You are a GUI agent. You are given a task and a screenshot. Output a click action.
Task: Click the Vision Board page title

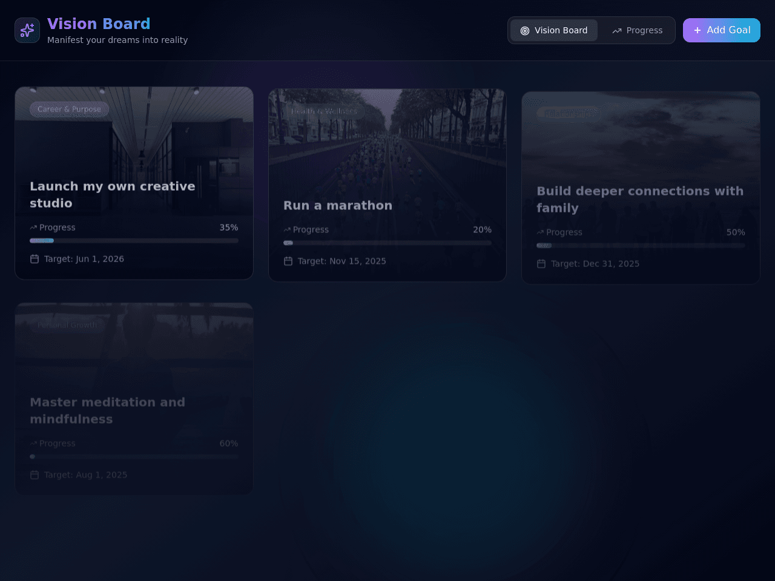point(99,24)
